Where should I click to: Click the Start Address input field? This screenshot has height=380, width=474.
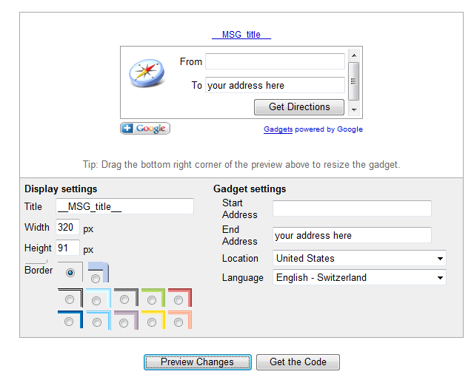point(352,208)
